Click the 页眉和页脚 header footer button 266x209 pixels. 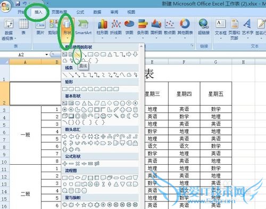point(234,29)
